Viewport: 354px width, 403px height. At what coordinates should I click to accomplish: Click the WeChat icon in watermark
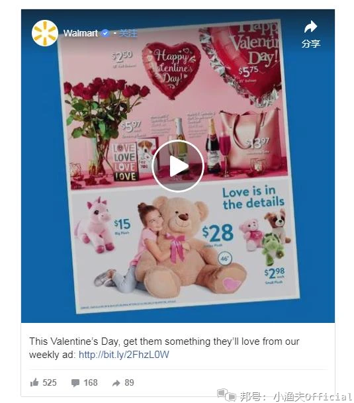pyautogui.click(x=226, y=395)
